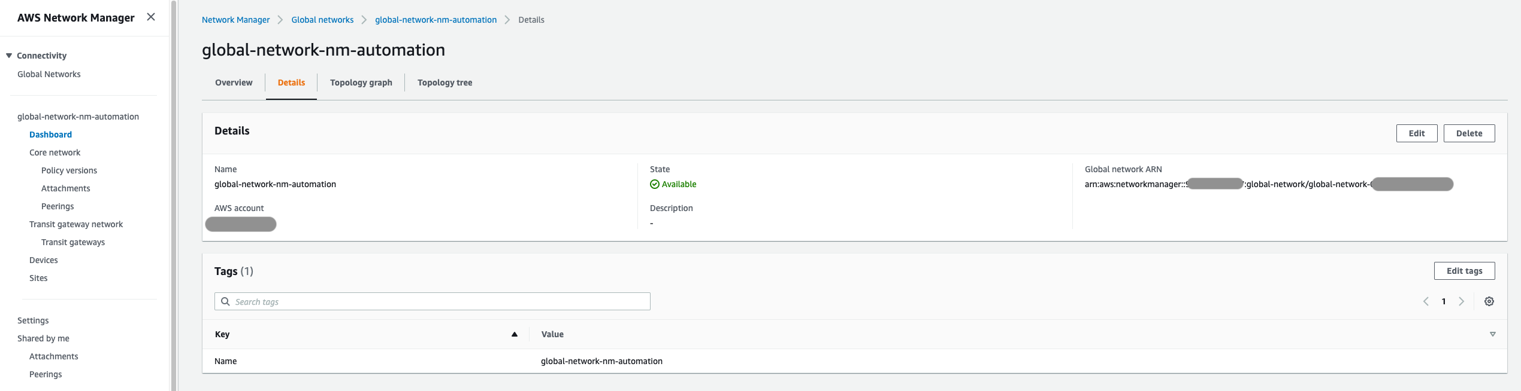Image resolution: width=1521 pixels, height=391 pixels.
Task: Select the Global network ARN value
Action: point(1269,184)
